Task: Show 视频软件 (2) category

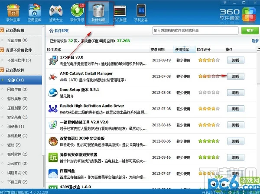Action: tap(17, 154)
